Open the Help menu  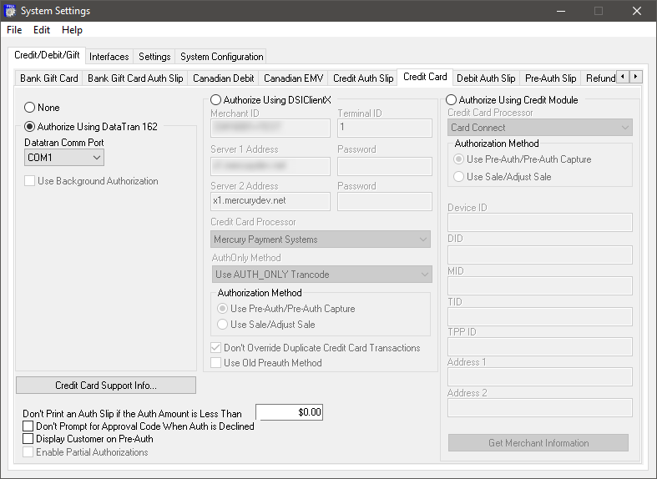point(72,30)
